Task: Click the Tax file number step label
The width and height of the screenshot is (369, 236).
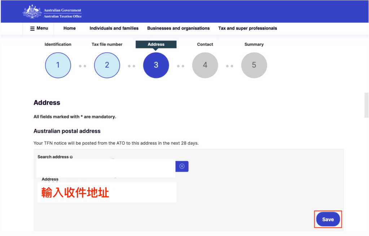Action: point(107,44)
